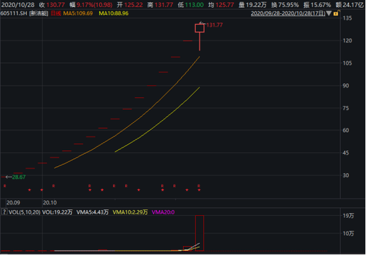Click the closing price 收 130.77
The image size is (366, 255).
(x=52, y=5)
